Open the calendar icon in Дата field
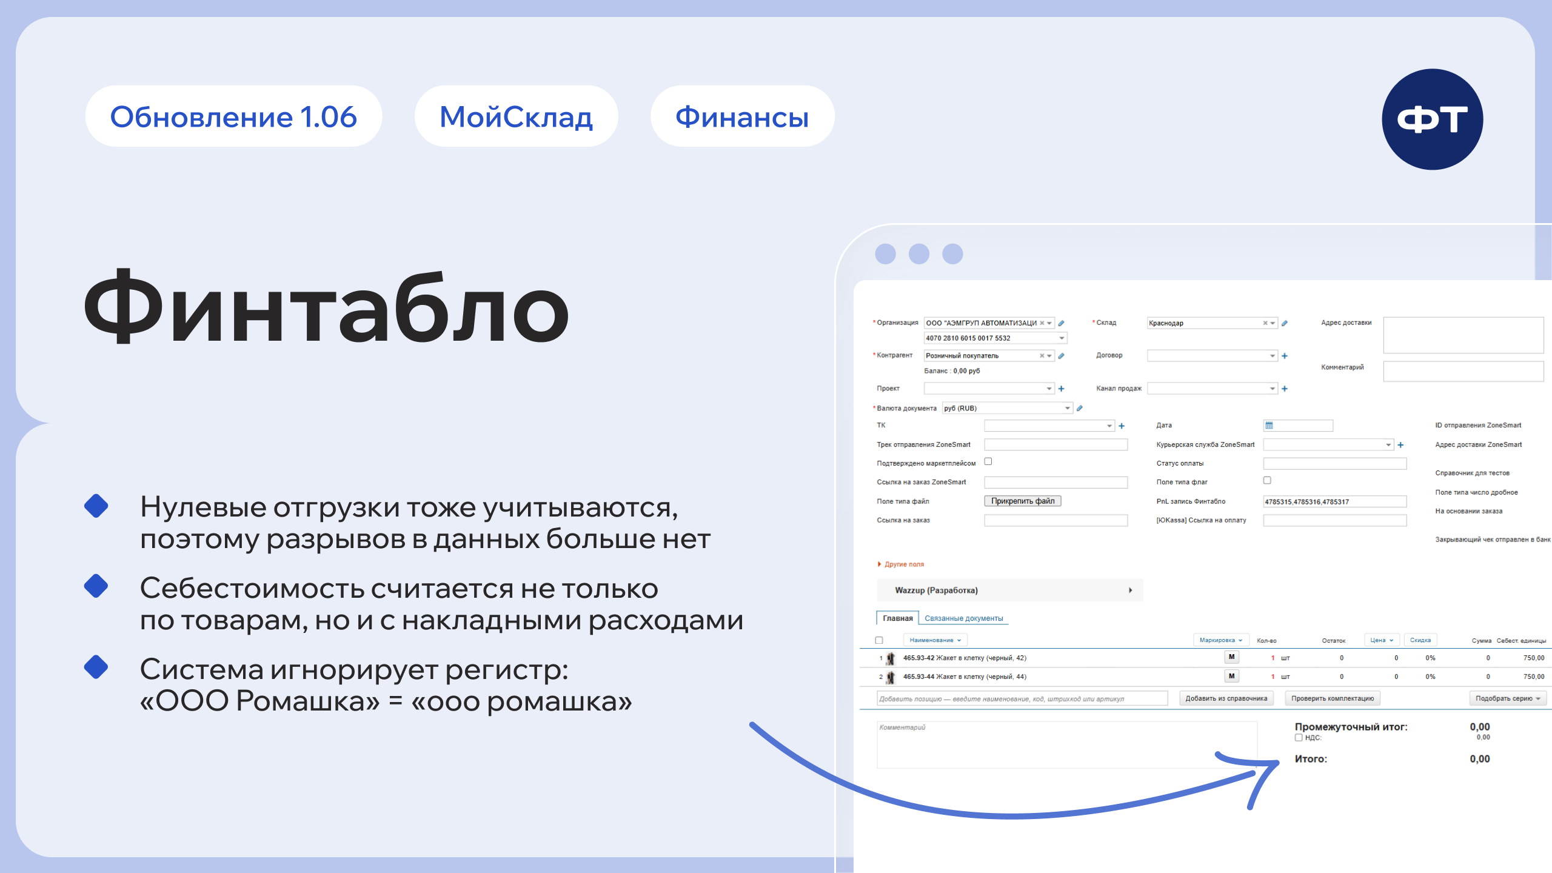1552x873 pixels. pyautogui.click(x=1269, y=426)
